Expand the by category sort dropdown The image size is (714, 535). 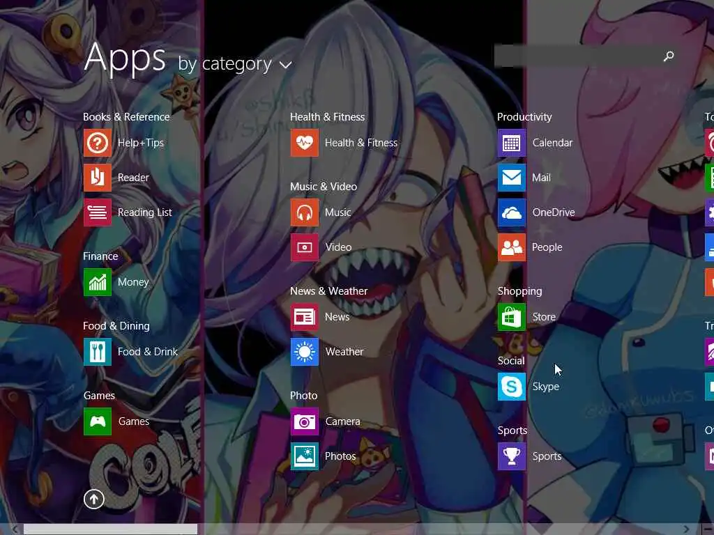[235, 64]
